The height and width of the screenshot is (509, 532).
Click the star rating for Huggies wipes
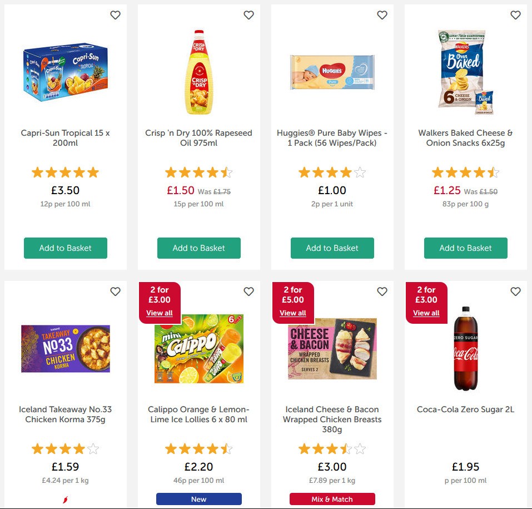(332, 172)
